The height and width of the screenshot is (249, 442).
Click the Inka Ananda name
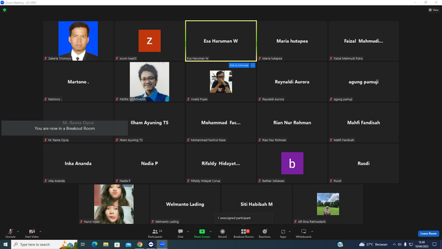click(x=78, y=163)
